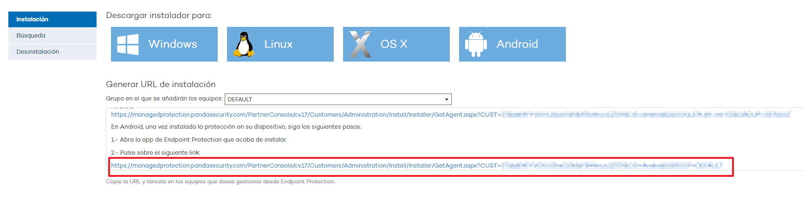The height and width of the screenshot is (206, 804).
Task: Click step 2 'Pulse sobre el siguiente link' line
Action: point(156,153)
